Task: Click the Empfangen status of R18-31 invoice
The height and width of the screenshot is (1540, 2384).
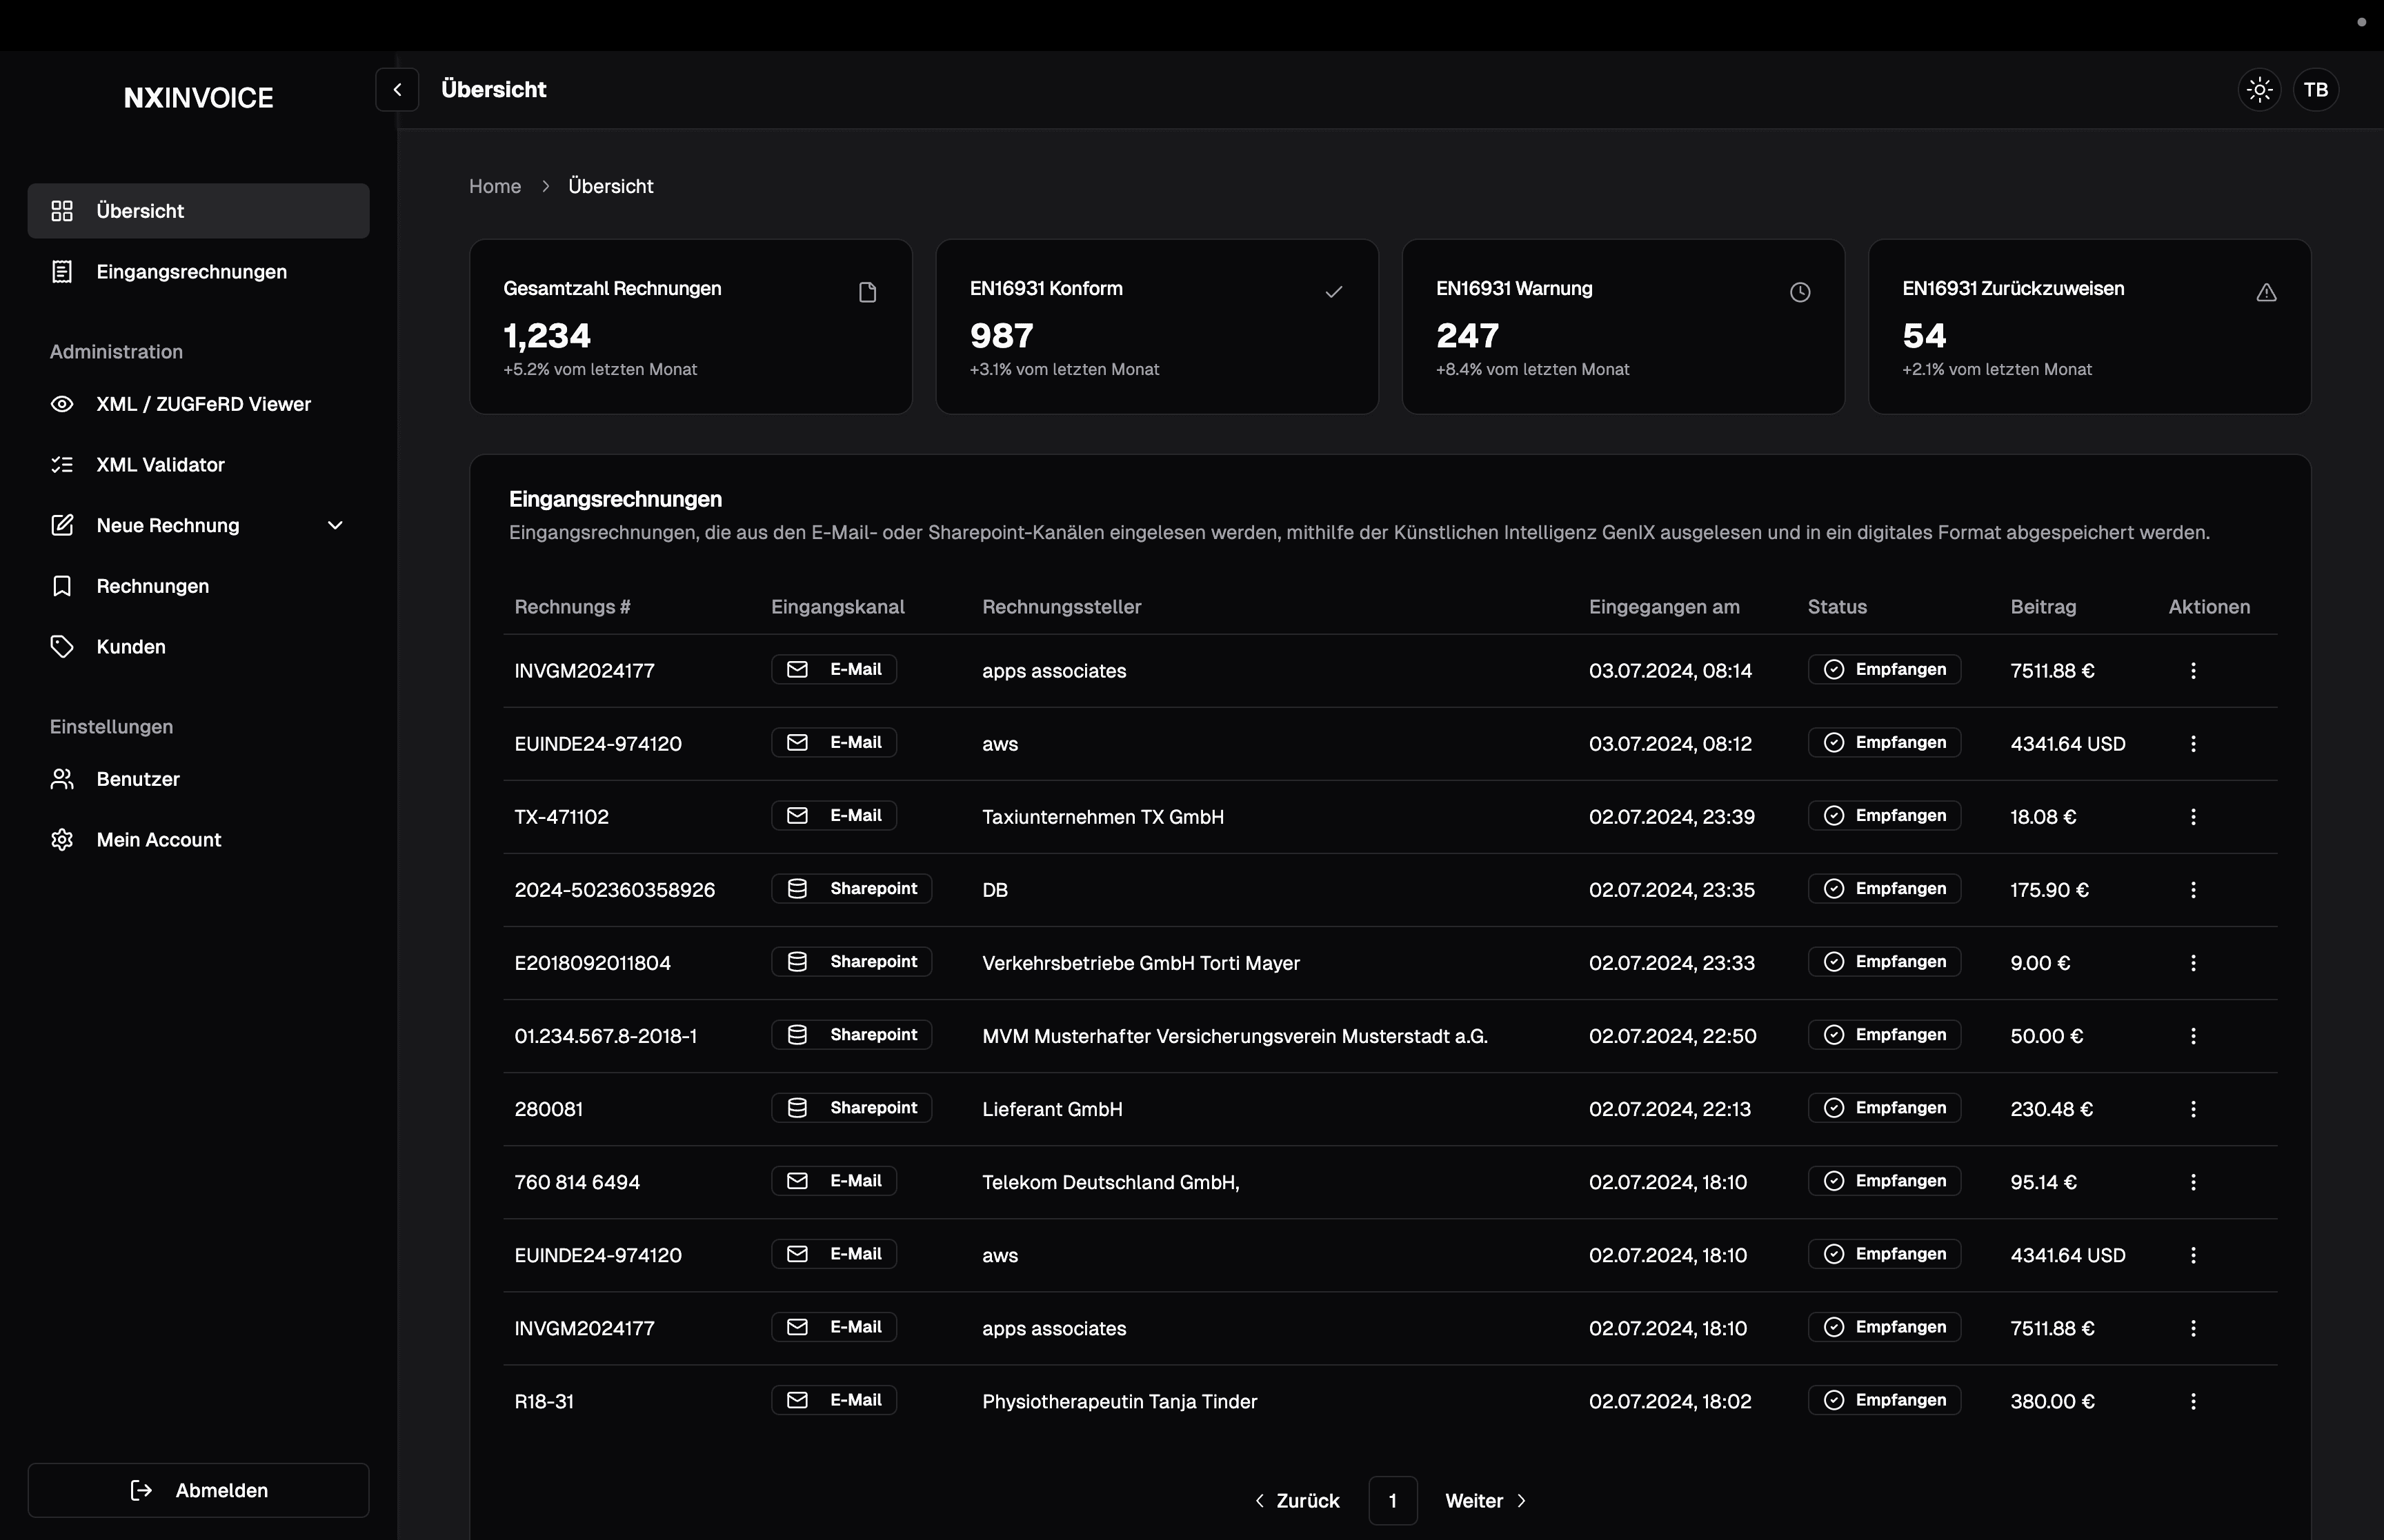Action: pos(1884,1400)
